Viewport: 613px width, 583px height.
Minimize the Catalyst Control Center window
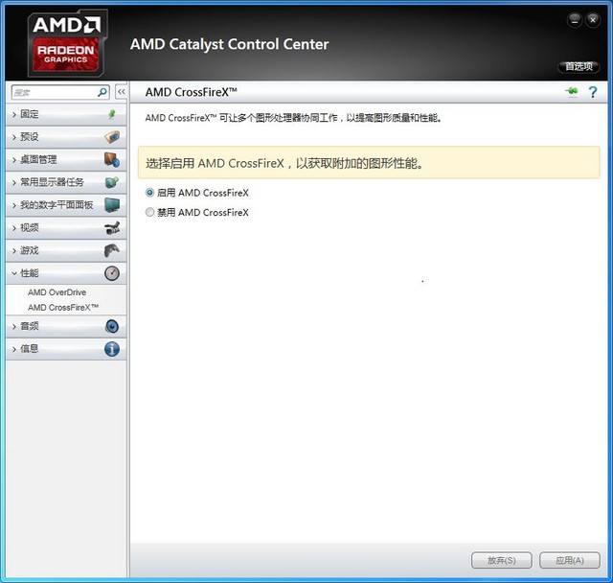(575, 20)
